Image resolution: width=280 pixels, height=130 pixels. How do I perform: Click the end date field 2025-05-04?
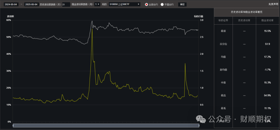pyautogui.click(x=31, y=4)
